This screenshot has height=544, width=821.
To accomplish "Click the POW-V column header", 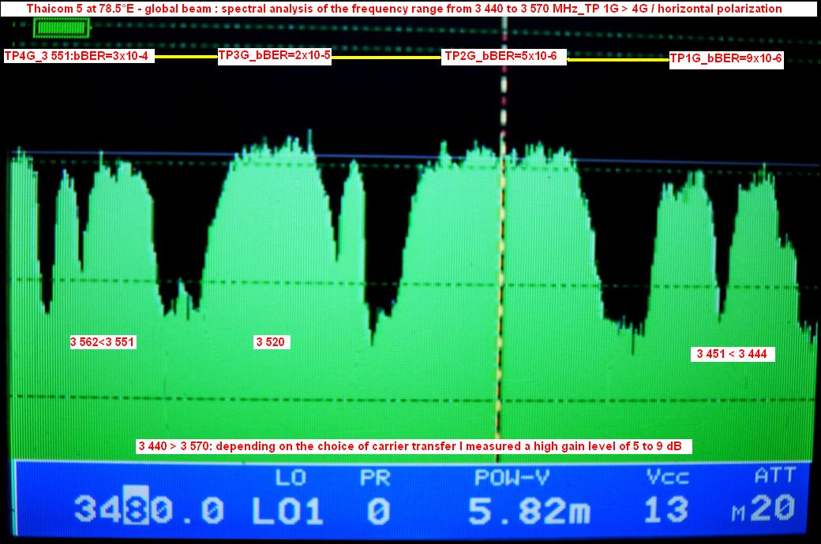I will pos(513,477).
